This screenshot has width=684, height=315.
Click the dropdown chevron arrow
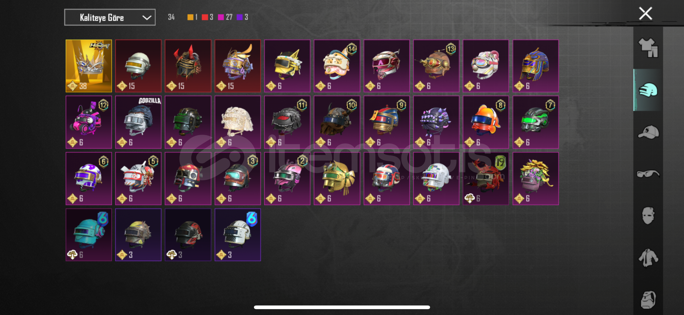tap(147, 18)
